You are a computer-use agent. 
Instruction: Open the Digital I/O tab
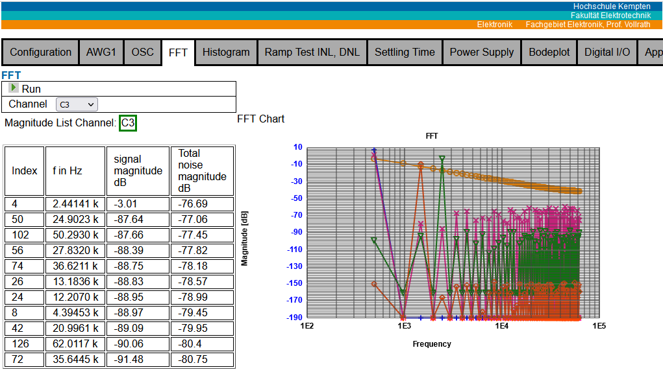607,52
